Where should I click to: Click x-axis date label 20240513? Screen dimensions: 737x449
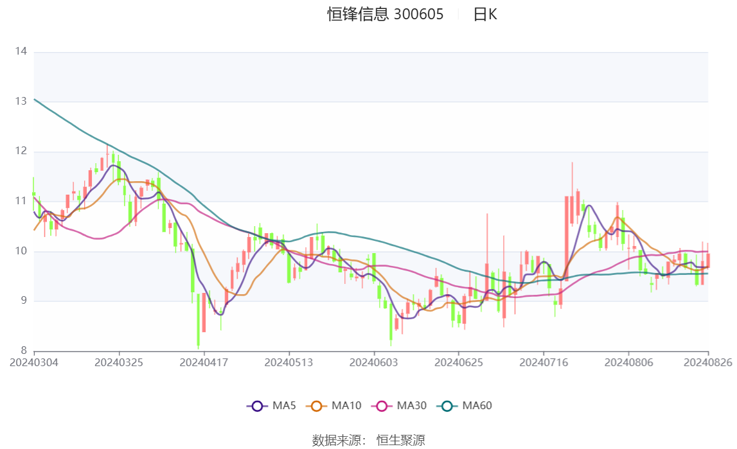(x=289, y=362)
